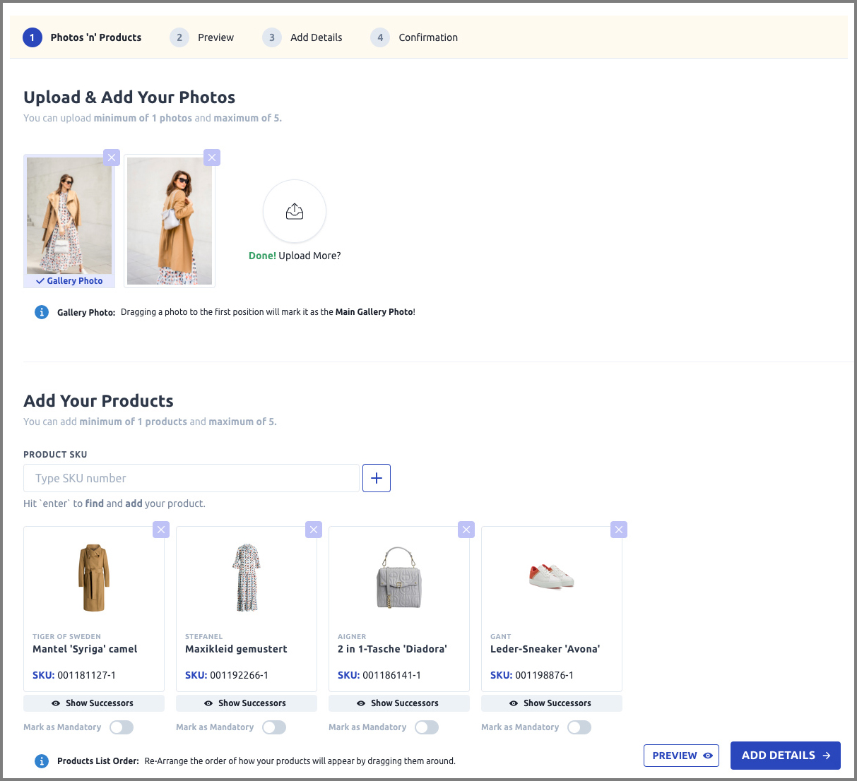Toggle Mark as Mandatory for Mantel 'Syriga'
This screenshot has width=857, height=781.
[122, 727]
